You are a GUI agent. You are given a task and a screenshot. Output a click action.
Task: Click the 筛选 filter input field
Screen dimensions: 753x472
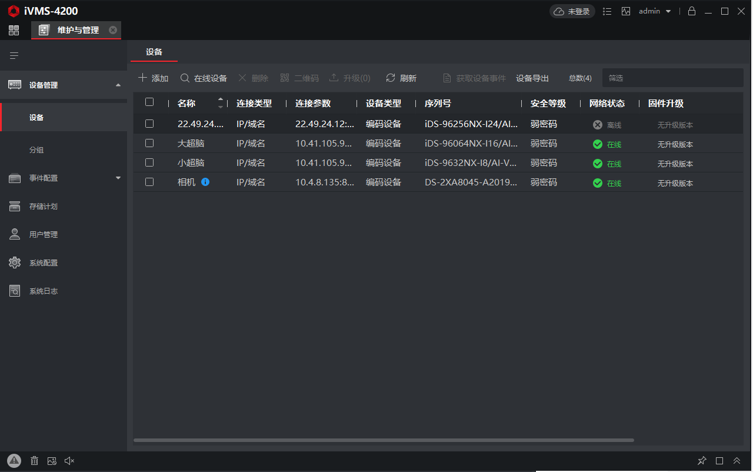coord(671,78)
